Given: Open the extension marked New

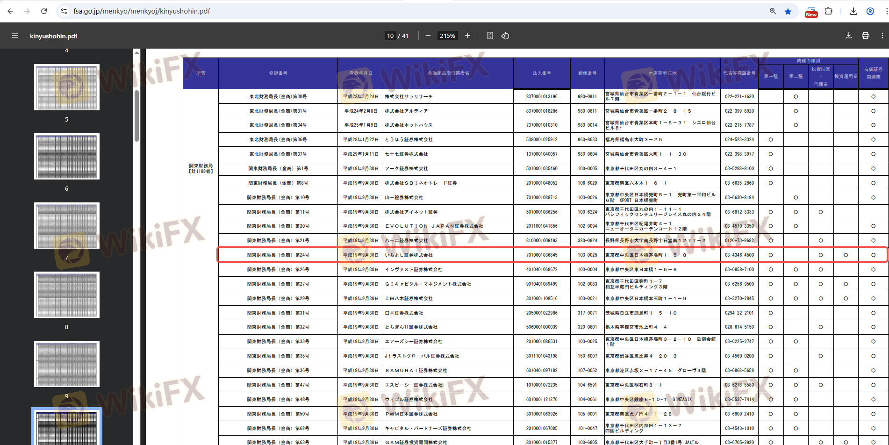Looking at the screenshot, I should 811,12.
